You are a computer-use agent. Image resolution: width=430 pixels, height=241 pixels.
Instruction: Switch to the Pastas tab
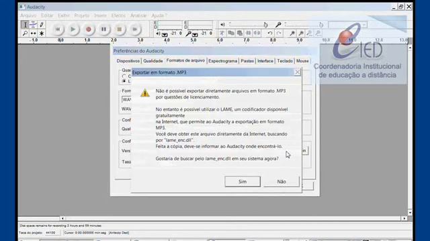coord(247,61)
